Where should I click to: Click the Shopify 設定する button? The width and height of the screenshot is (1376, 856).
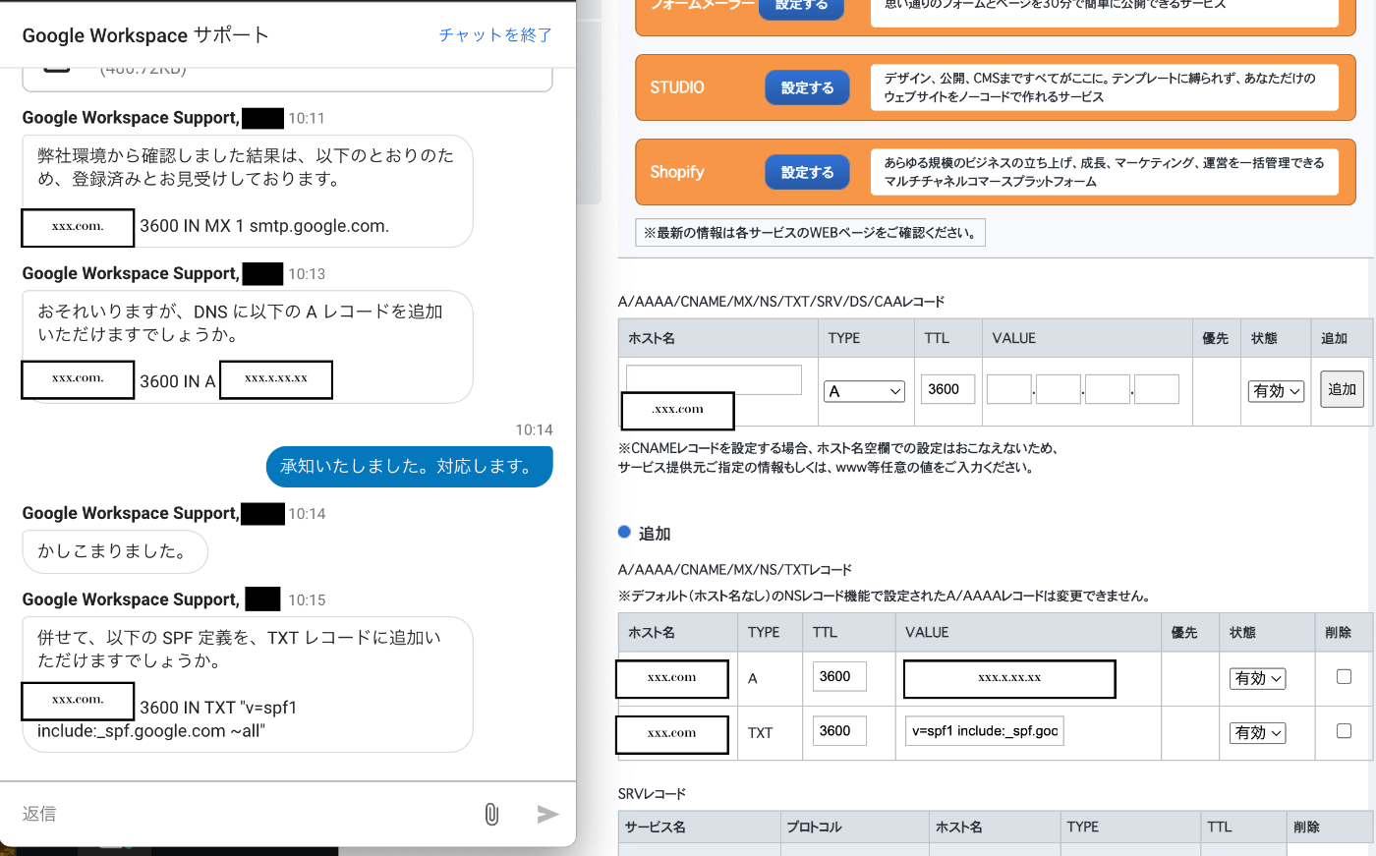click(x=807, y=172)
